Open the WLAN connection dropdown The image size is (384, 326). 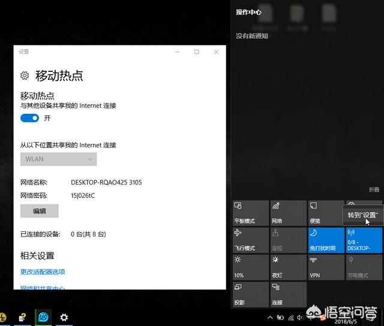click(x=58, y=159)
